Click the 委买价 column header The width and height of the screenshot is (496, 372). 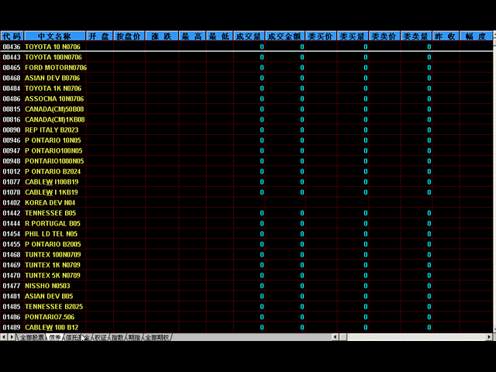point(321,36)
